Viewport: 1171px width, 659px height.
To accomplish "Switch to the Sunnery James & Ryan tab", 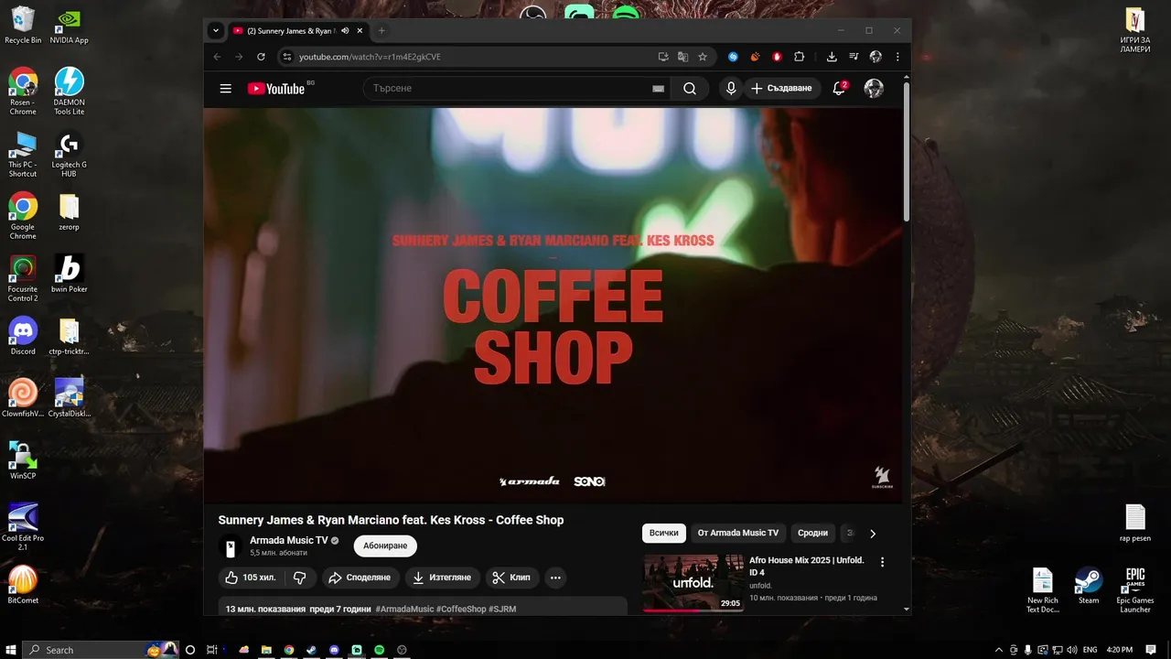I will 291,30.
